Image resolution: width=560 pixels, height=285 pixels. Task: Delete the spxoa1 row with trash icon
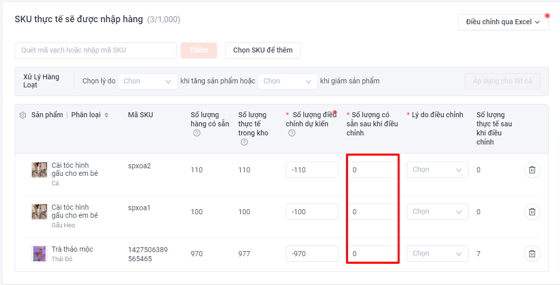click(x=532, y=212)
